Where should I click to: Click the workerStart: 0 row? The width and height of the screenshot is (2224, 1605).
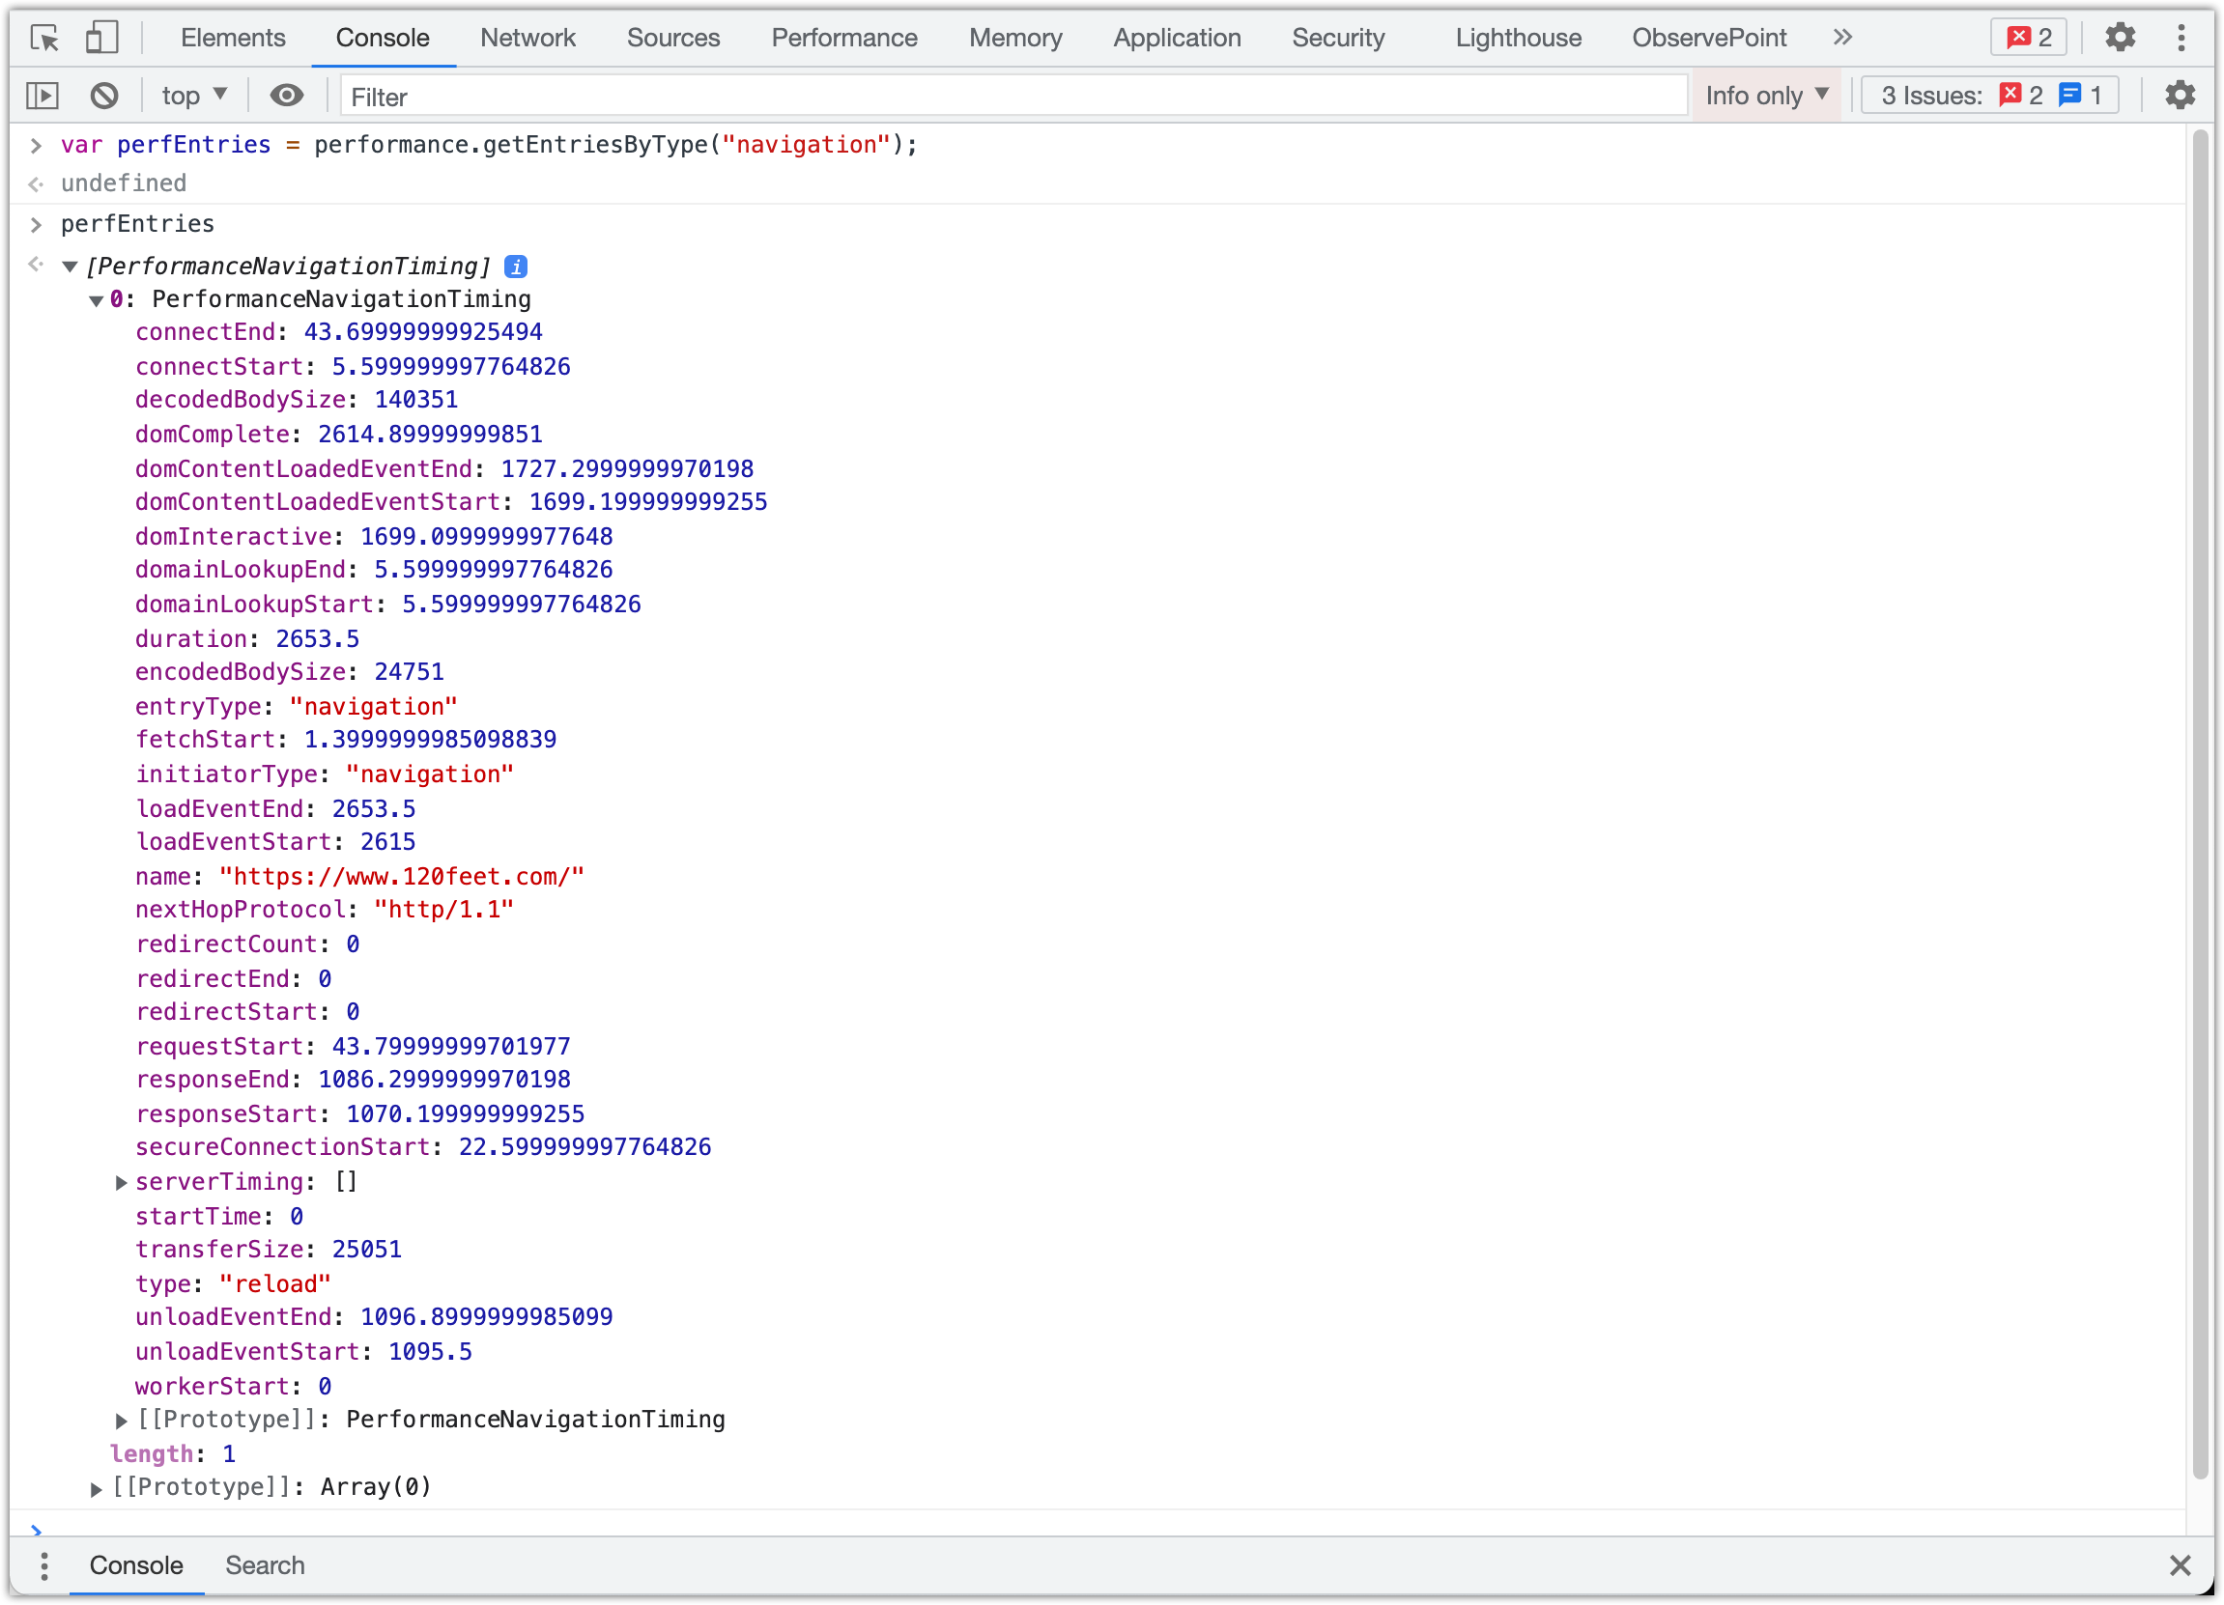tap(234, 1388)
